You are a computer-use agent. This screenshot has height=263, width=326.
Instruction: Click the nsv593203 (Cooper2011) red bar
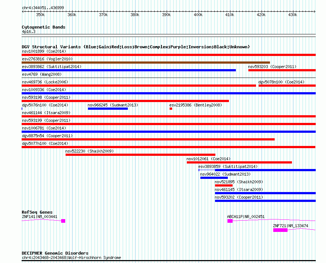point(282,70)
